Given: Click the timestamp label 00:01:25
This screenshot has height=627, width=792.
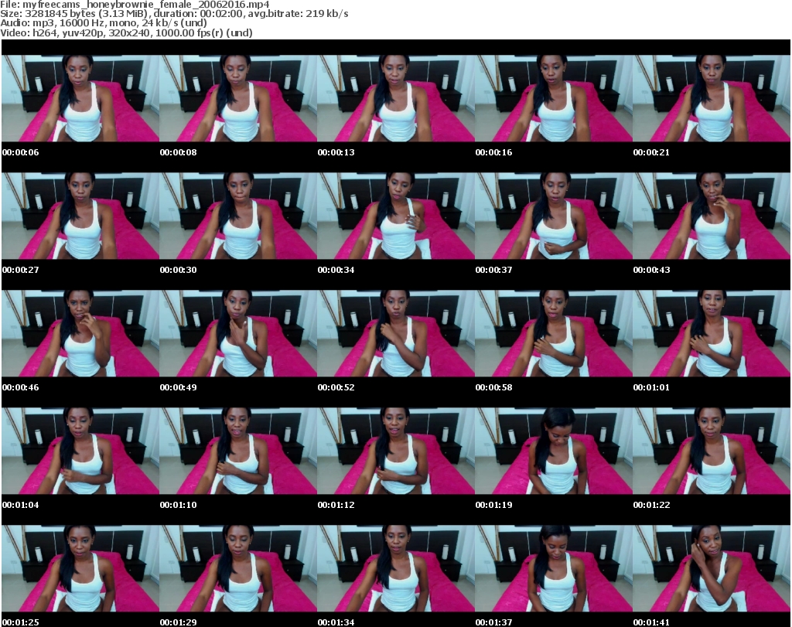Looking at the screenshot, I should point(21,622).
